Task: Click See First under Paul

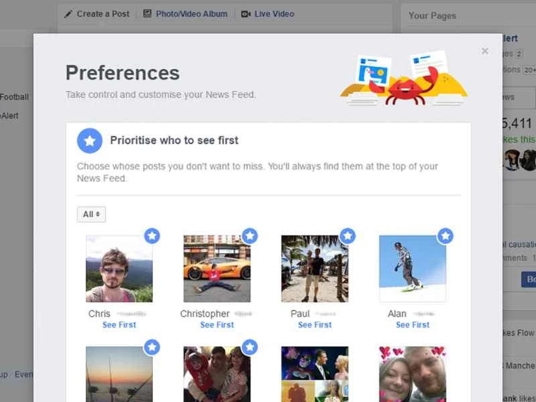Action: (314, 325)
